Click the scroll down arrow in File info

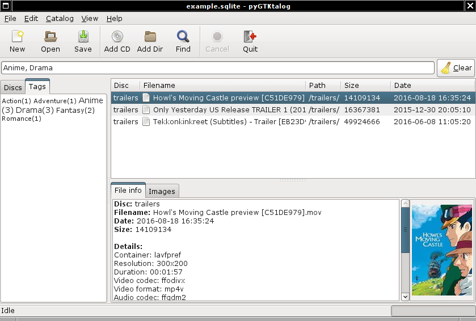(x=405, y=297)
